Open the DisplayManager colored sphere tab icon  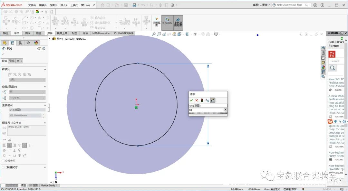(x=36, y=43)
